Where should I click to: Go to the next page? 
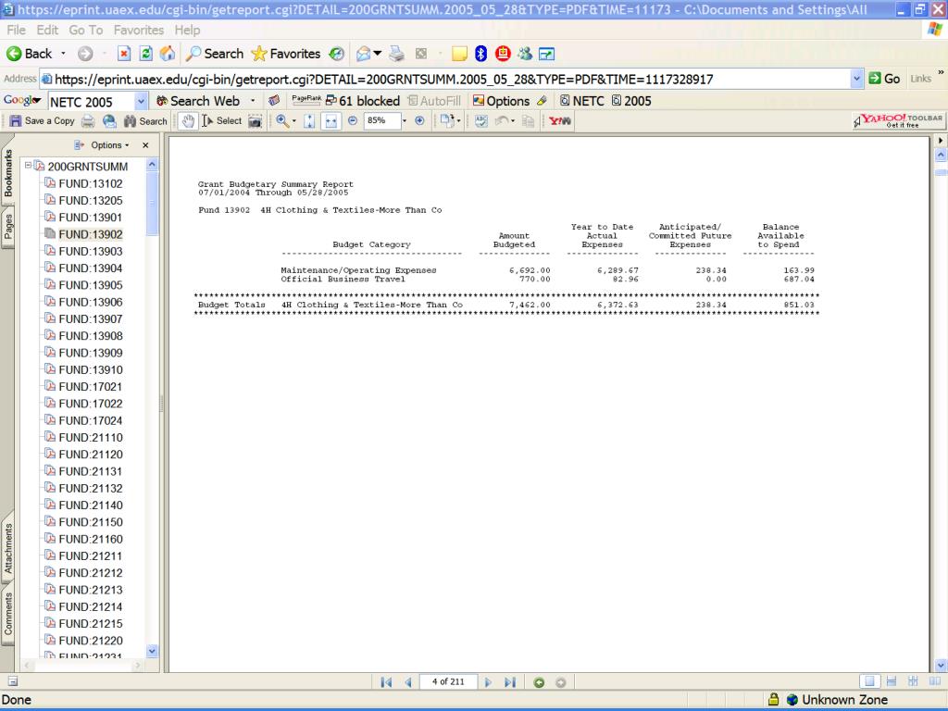point(489,682)
